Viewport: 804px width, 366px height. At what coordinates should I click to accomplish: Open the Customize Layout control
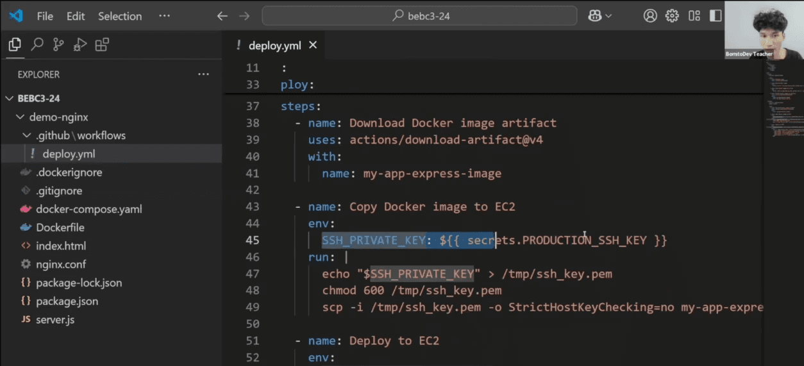(x=694, y=16)
